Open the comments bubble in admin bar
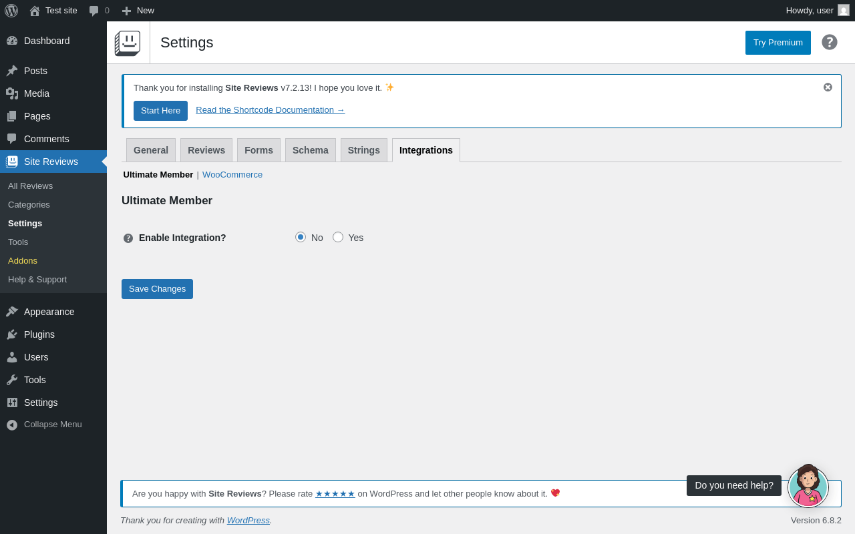Image resolution: width=855 pixels, height=534 pixels. [94, 11]
